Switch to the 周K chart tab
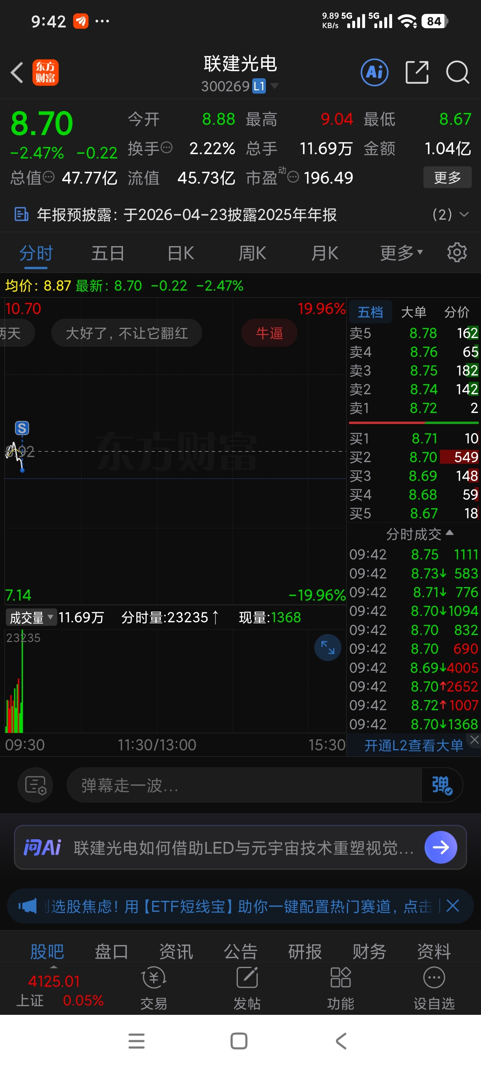 click(252, 252)
